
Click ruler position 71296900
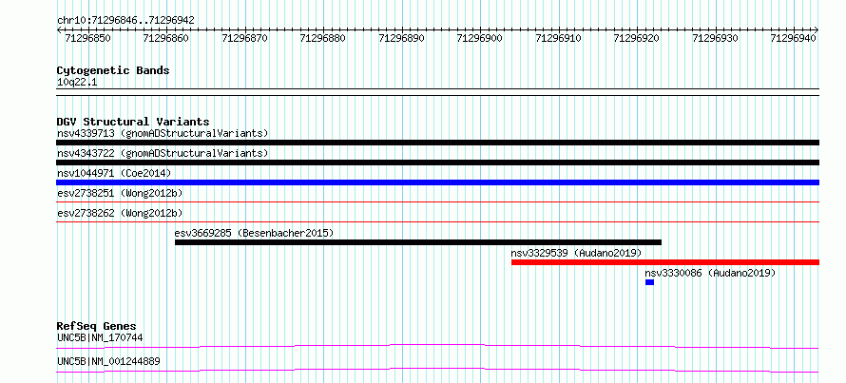481,38
